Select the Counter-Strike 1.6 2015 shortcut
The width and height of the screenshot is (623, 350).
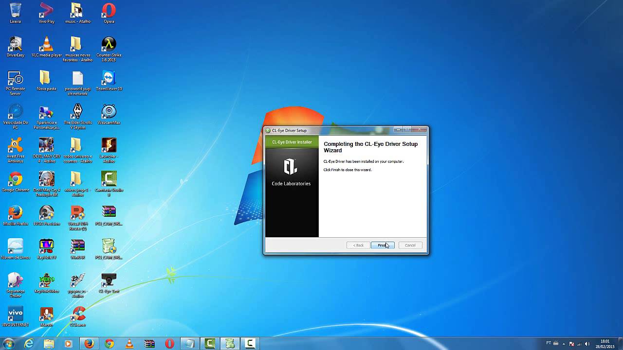[x=109, y=49]
